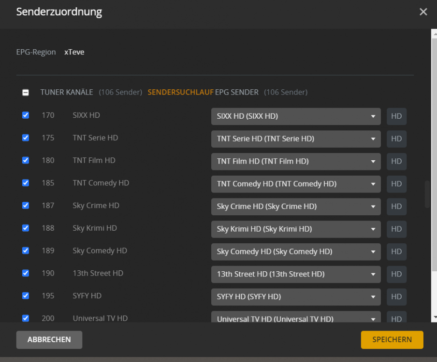The image size is (437, 362).
Task: Uncheck the SIXX HD channel checkbox
Action: coord(25,115)
